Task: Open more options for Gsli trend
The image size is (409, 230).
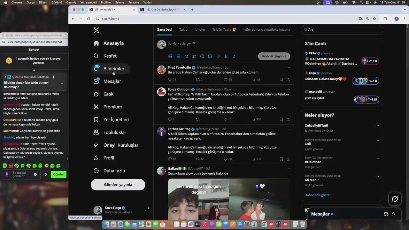Action: [377, 141]
